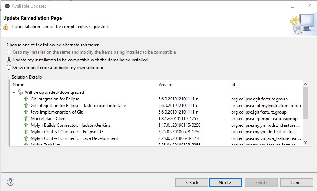Click the green arrow beside Mylyn Builds Connector
The height and width of the screenshot is (191, 317).
(x=26, y=125)
